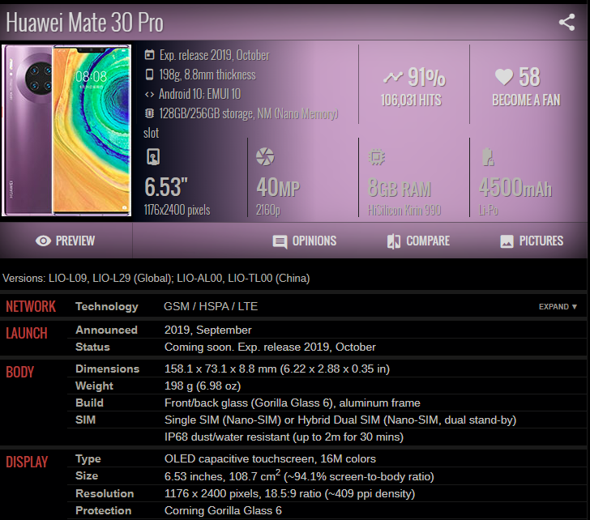
Task: Click the 198 g (6.98 oz) value
Action: tap(203, 386)
